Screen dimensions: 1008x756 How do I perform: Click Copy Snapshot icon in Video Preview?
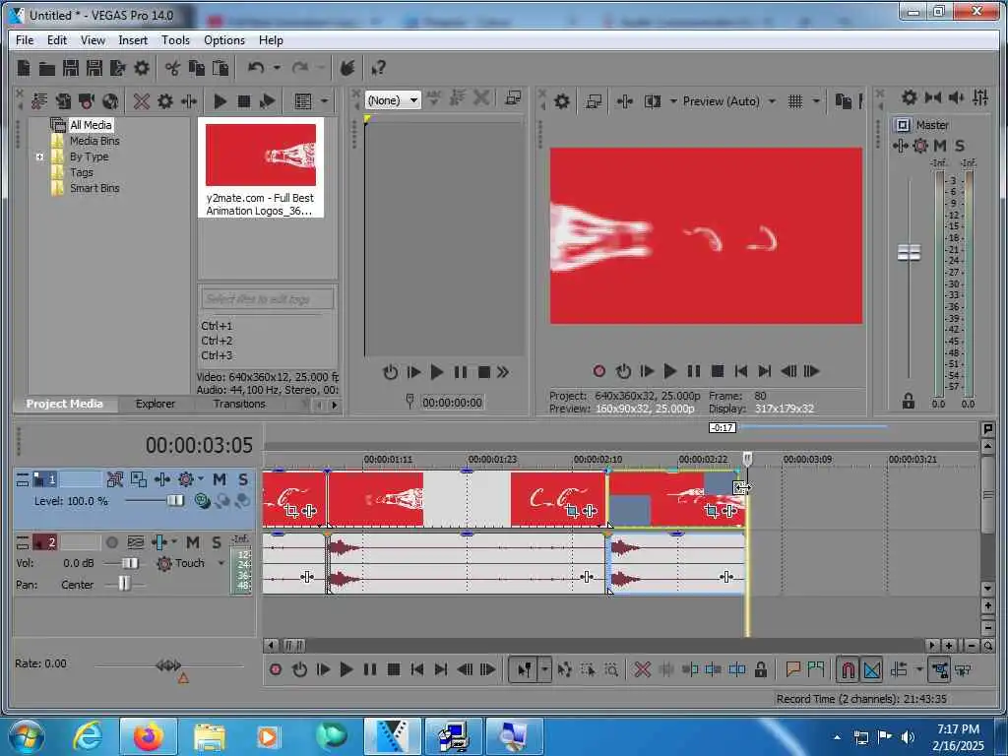point(843,101)
